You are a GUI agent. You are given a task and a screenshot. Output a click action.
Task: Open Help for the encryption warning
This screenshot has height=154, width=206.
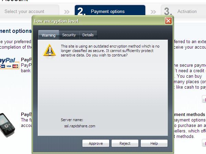(x=154, y=143)
